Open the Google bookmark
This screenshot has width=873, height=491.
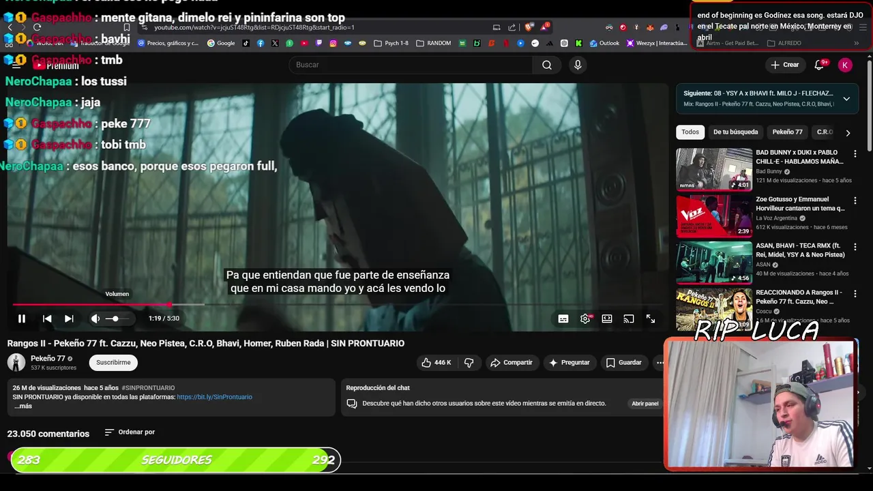[221, 43]
